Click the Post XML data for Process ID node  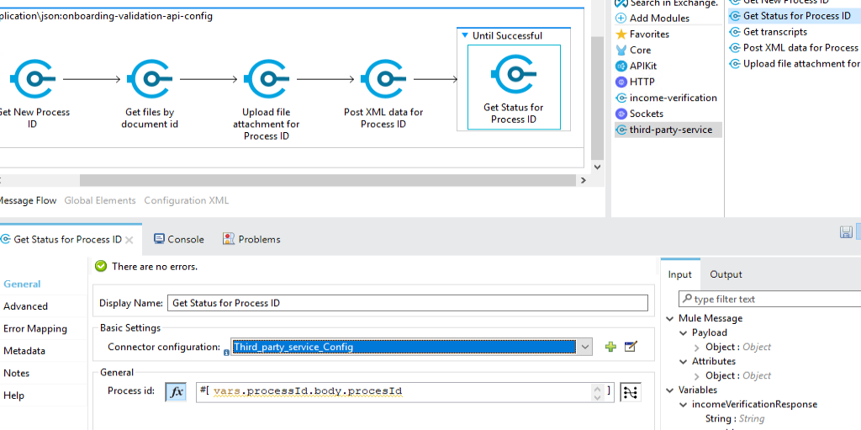point(383,80)
